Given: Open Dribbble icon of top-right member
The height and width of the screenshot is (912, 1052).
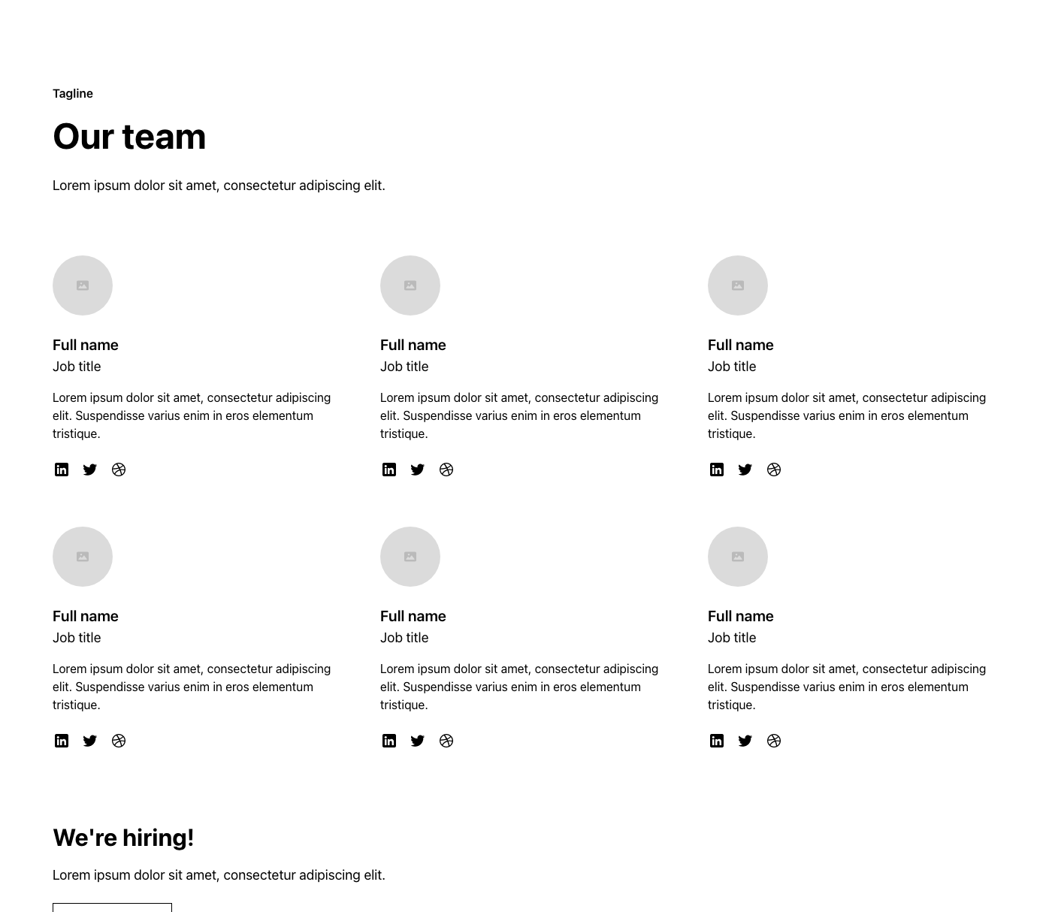Looking at the screenshot, I should click(x=774, y=470).
